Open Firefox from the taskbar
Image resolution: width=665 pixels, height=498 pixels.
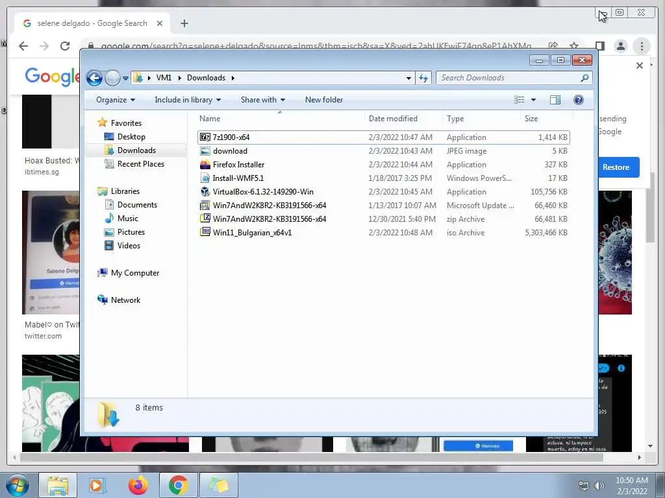(138, 485)
